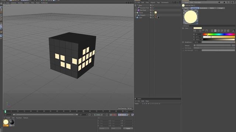Go to start of animation button

(90, 115)
